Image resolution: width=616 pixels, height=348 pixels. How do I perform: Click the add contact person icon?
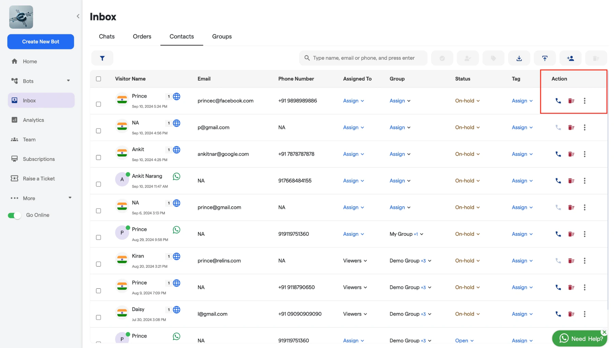coord(570,58)
